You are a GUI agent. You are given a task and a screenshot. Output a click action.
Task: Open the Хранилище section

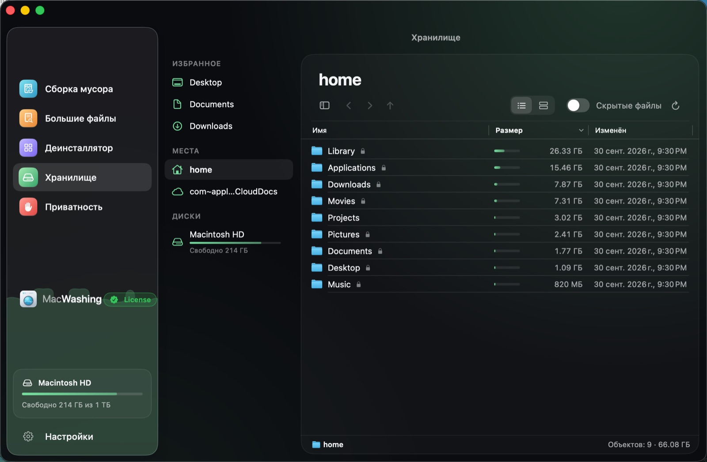pyautogui.click(x=82, y=177)
